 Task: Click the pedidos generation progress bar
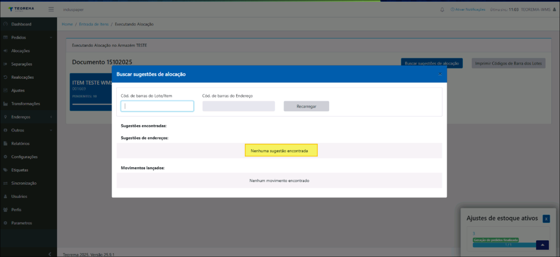point(504,245)
